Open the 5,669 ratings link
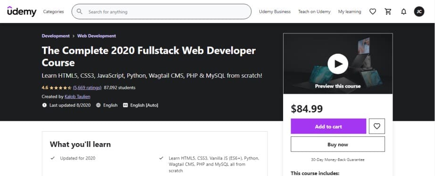This screenshot has width=435, height=176. click(87, 88)
